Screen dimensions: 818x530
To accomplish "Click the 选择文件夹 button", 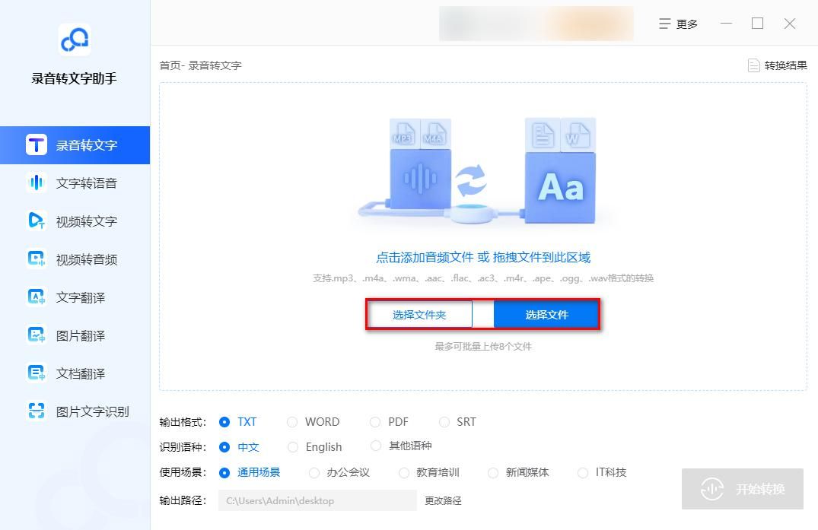I will click(x=419, y=315).
